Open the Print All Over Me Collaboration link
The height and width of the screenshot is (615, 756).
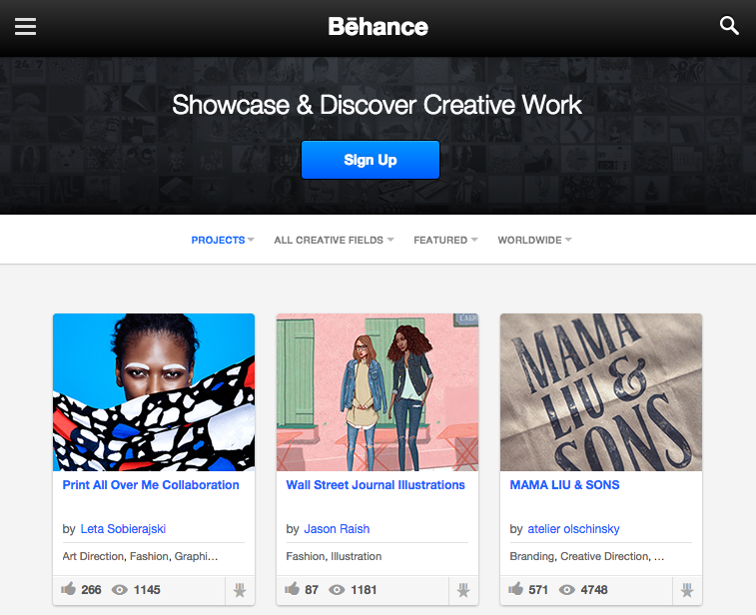click(x=151, y=485)
